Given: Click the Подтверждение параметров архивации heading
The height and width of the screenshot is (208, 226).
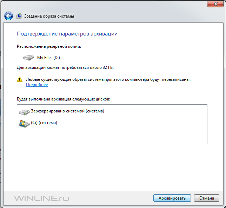Looking at the screenshot, I should point(67,34).
